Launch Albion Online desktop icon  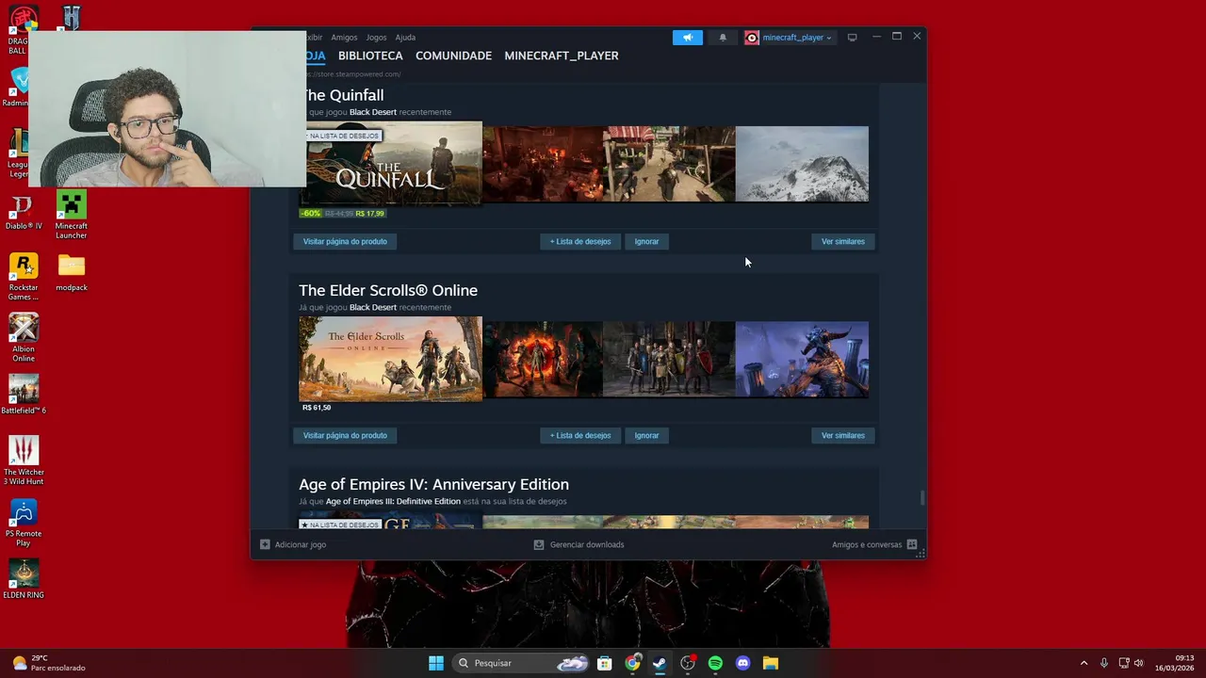point(24,337)
